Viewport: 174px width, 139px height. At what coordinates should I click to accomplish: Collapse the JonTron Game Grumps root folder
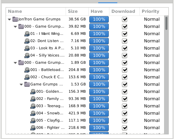point(10,19)
